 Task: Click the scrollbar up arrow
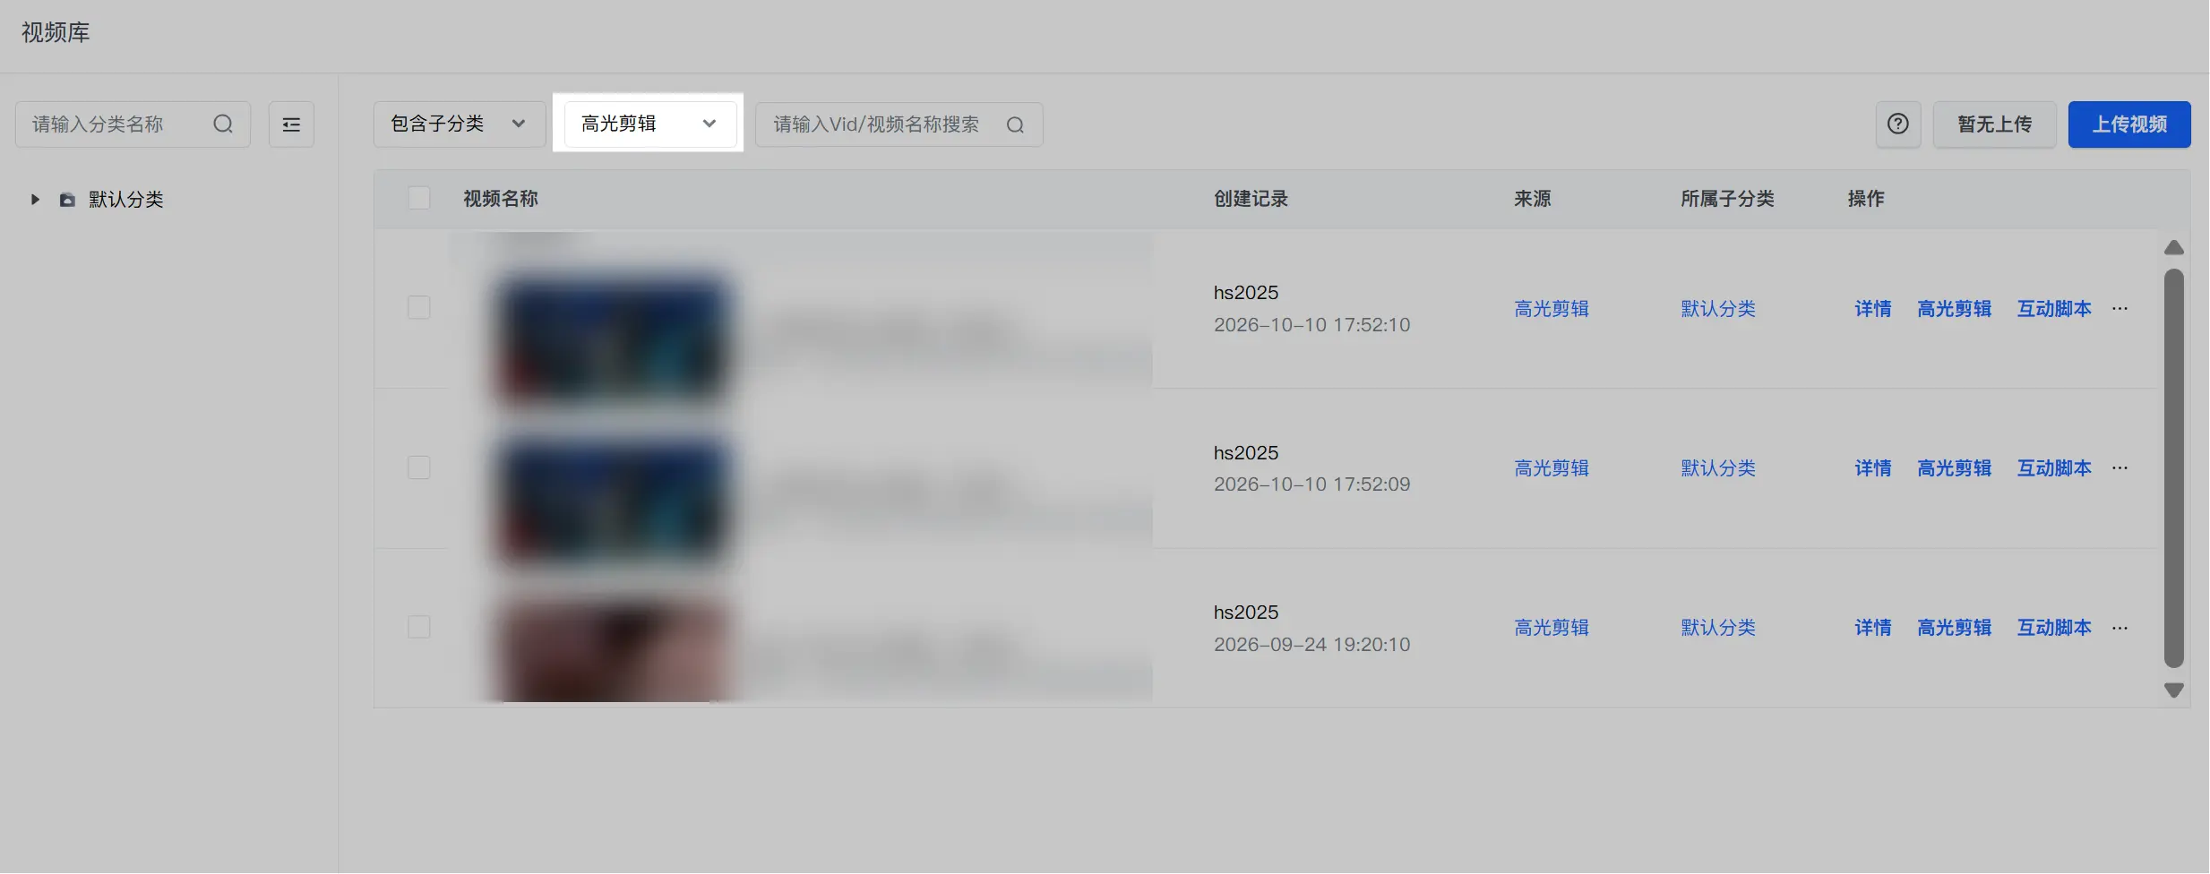pos(2174,247)
